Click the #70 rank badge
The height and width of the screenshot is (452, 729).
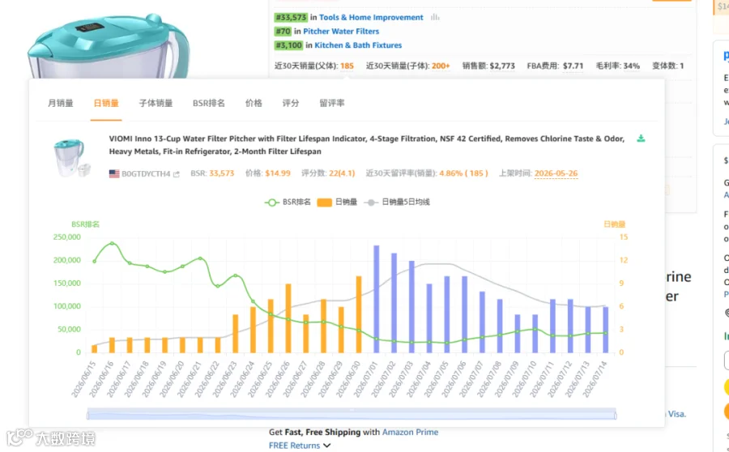pyautogui.click(x=283, y=31)
